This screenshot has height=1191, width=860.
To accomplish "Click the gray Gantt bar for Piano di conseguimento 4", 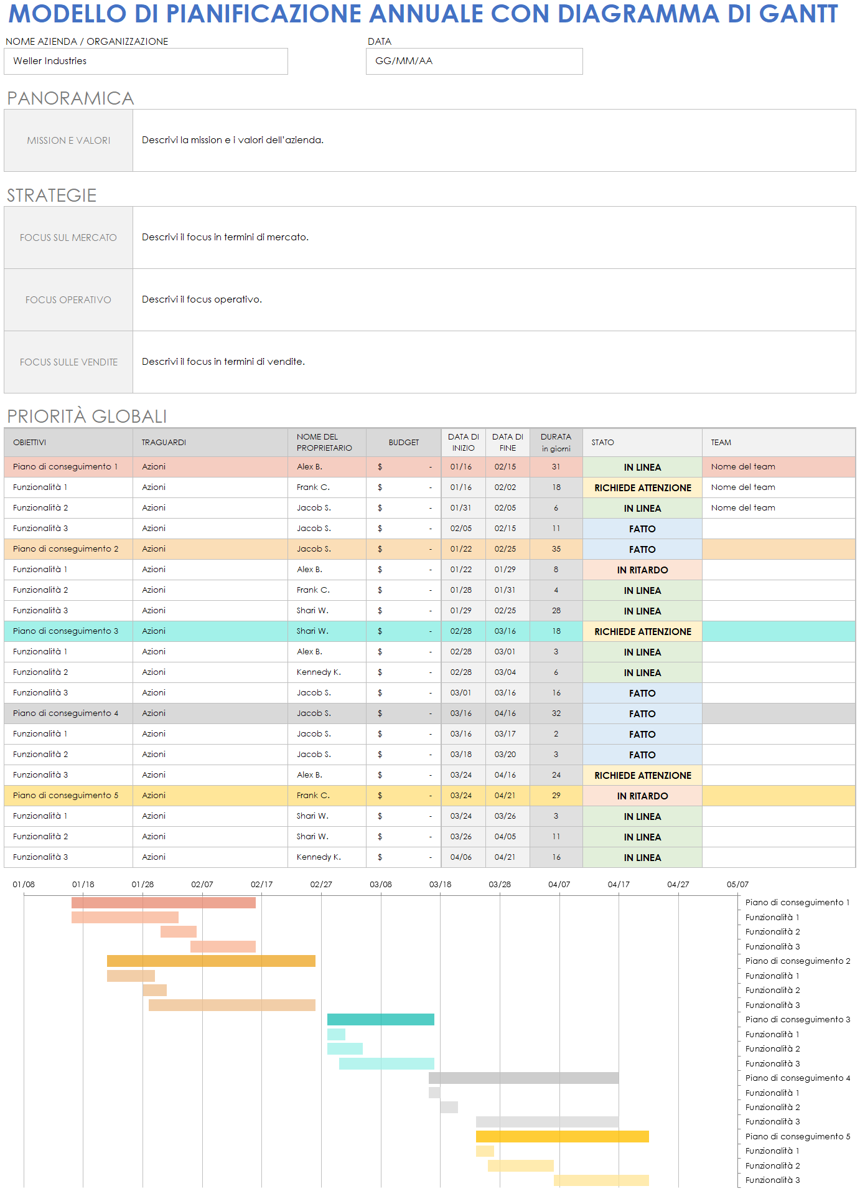I will tap(523, 1078).
